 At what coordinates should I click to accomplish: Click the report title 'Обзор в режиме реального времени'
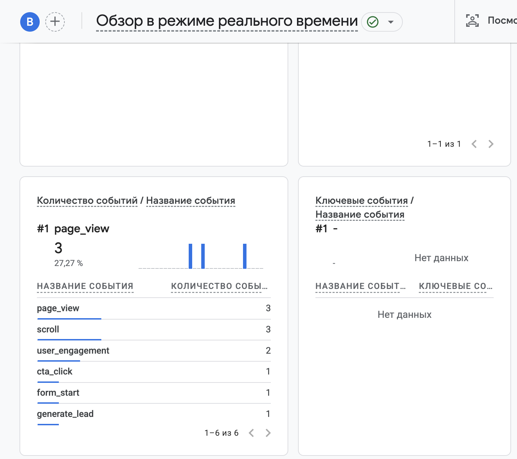[x=227, y=21]
